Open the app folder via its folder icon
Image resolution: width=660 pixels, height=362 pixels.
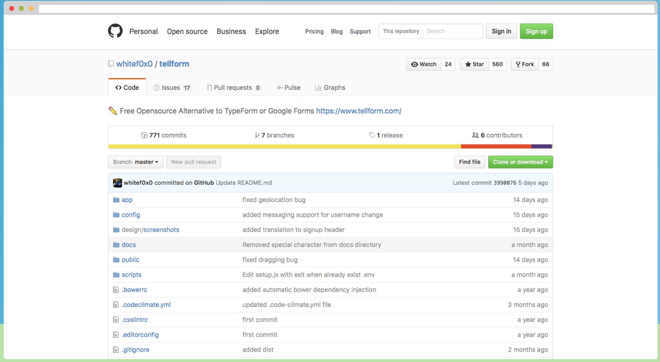click(x=116, y=200)
